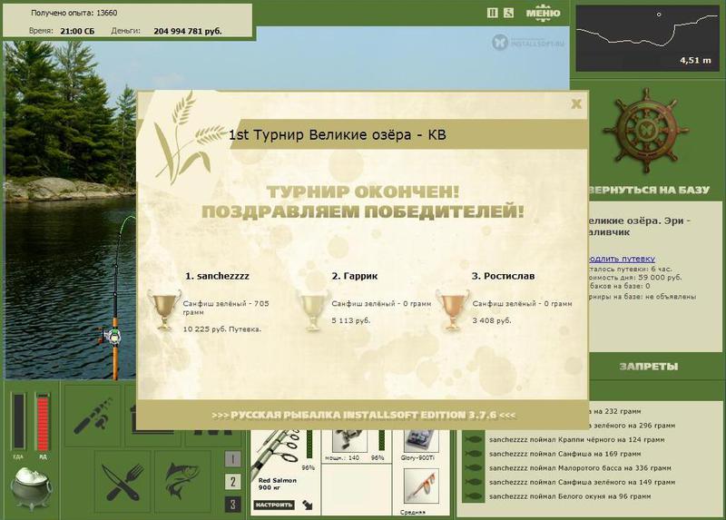Screen dimensions: 726x520
Task: Select tackle slot 2
Action: (x=232, y=482)
